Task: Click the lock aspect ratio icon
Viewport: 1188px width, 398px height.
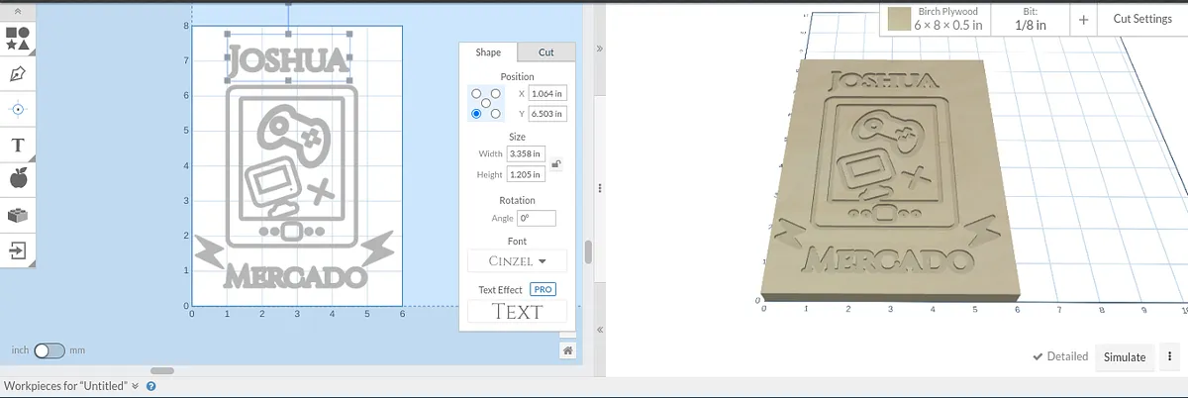Action: click(556, 164)
